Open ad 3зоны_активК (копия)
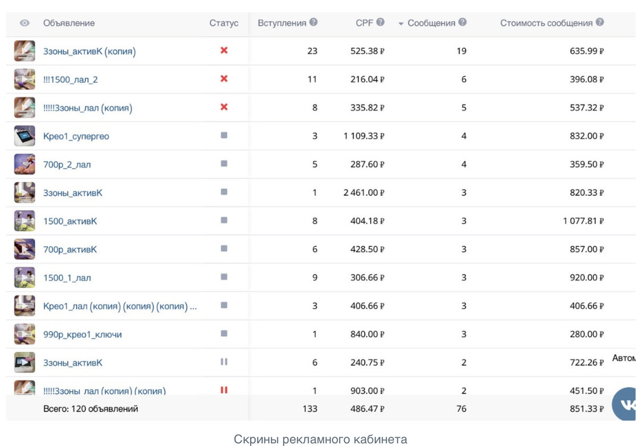 point(89,51)
